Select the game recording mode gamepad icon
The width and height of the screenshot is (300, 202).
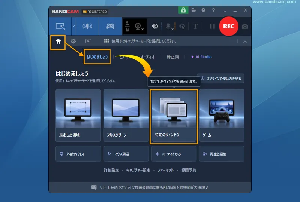[x=110, y=26]
